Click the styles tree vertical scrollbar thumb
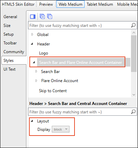138x148 pixels. [134, 53]
